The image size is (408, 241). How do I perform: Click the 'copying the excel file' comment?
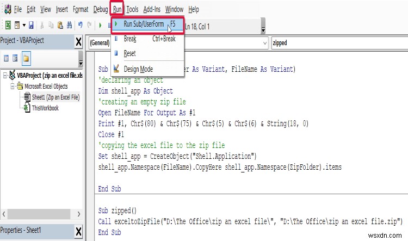[162, 145]
